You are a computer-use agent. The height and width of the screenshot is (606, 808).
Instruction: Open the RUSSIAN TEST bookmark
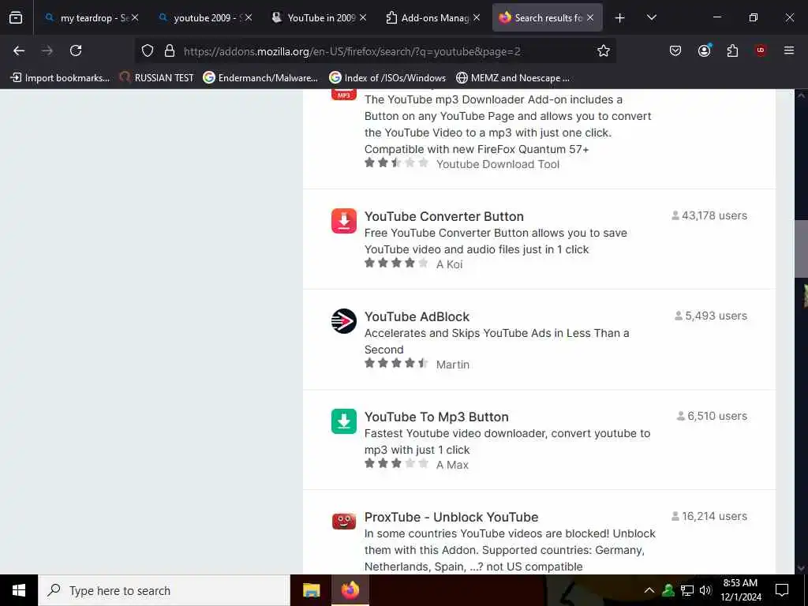pyautogui.click(x=157, y=78)
